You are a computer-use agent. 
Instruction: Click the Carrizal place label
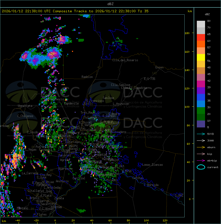click(79, 178)
